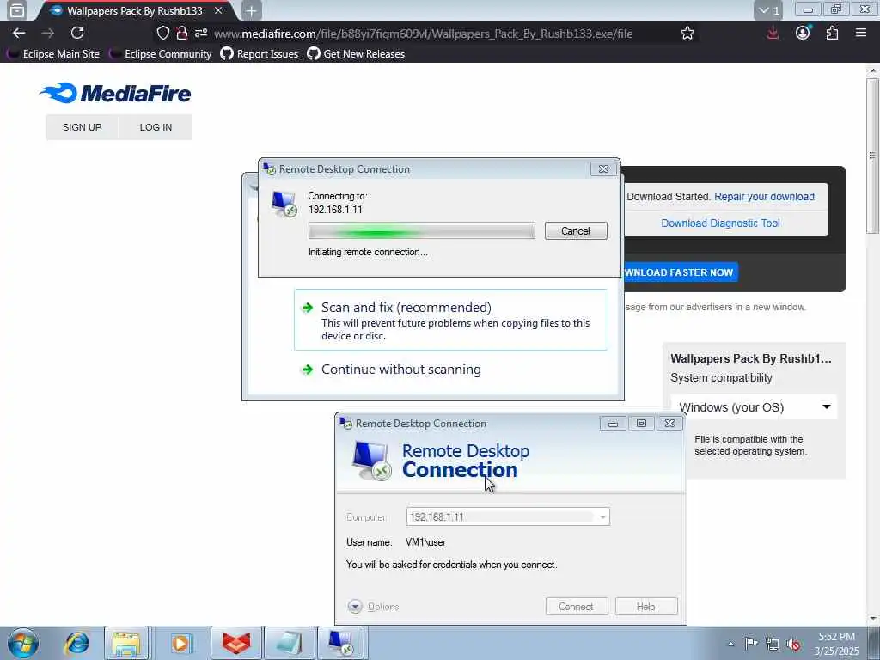Click the red cube app taskbar icon

click(236, 643)
